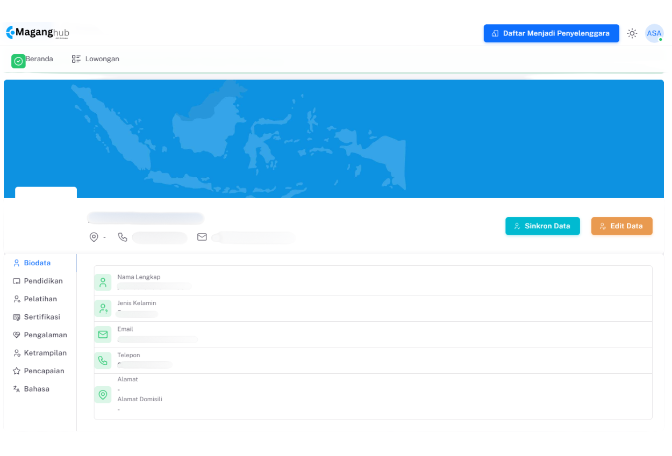
Task: Click the green Beranda check icon
Action: (x=18, y=61)
